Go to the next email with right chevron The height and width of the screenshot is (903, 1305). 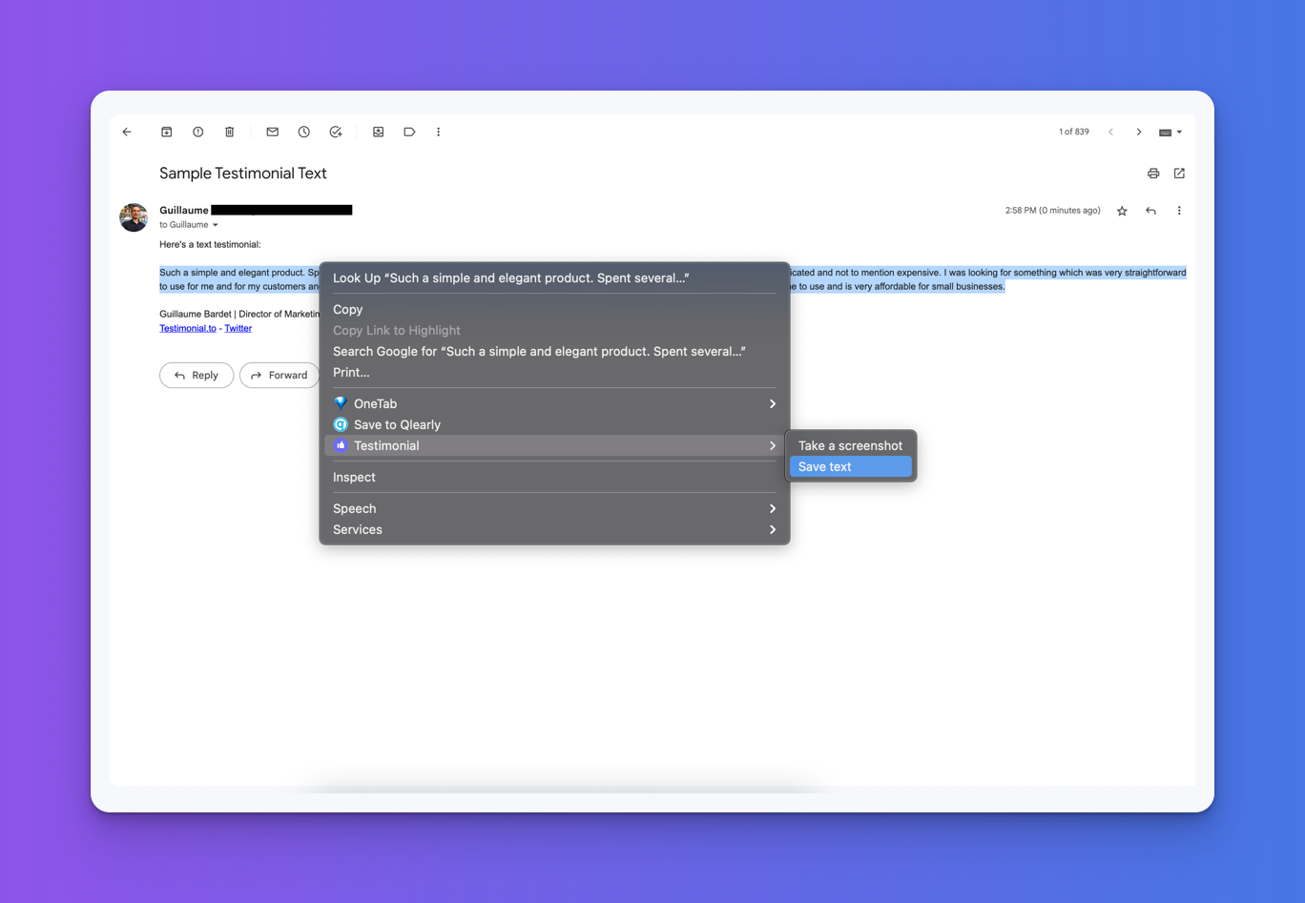click(1138, 132)
